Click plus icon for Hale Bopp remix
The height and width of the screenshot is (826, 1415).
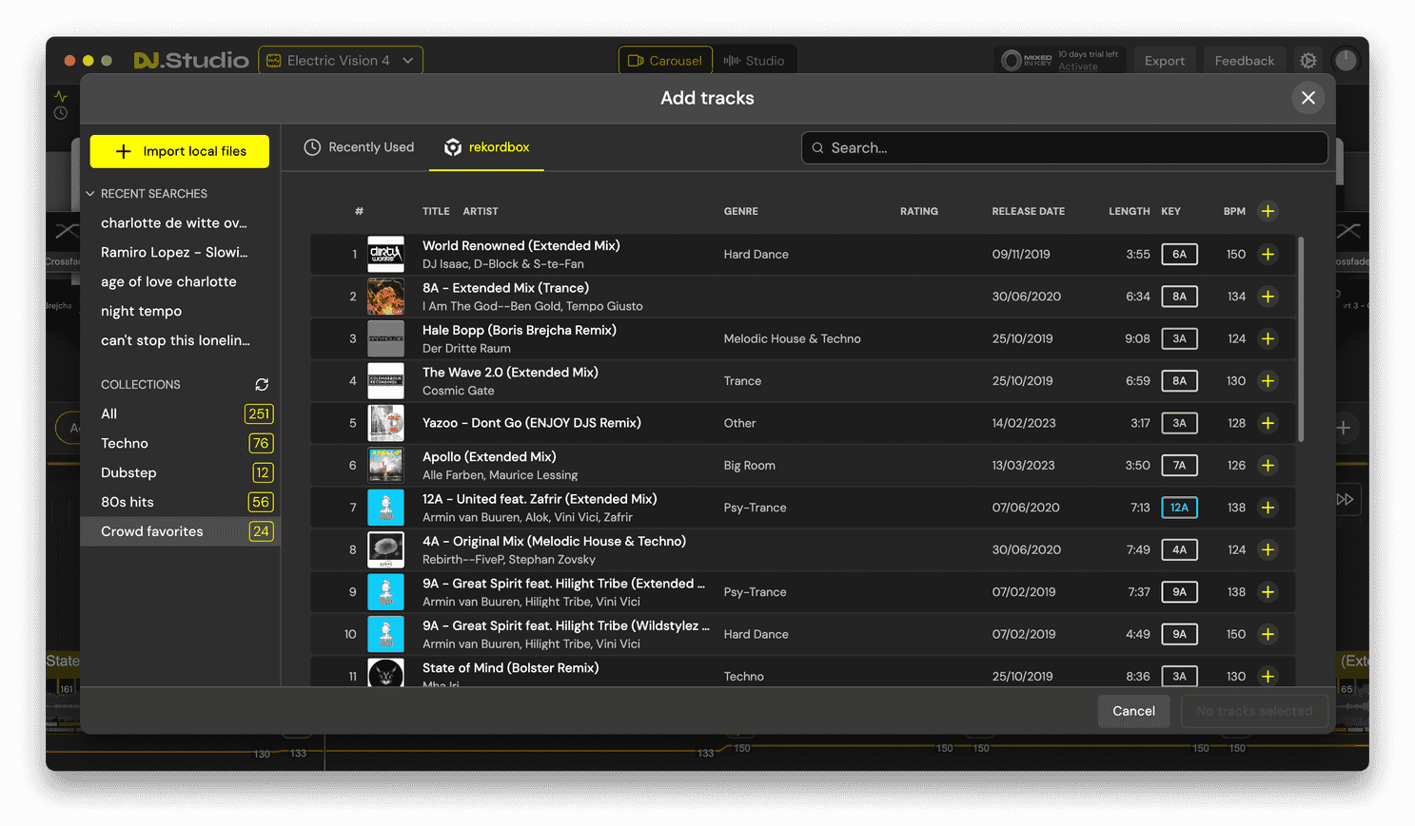(x=1268, y=338)
